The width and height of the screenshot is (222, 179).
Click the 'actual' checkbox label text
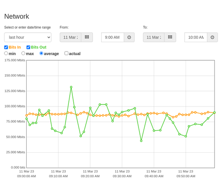pos(75,54)
